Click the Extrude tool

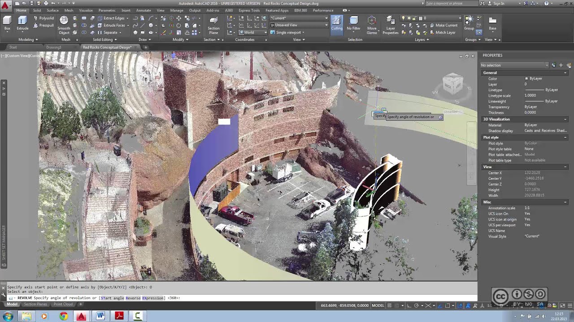pyautogui.click(x=22, y=23)
